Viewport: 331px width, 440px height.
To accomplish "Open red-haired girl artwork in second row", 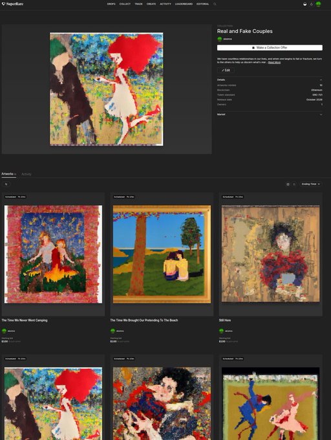I will 53,404.
